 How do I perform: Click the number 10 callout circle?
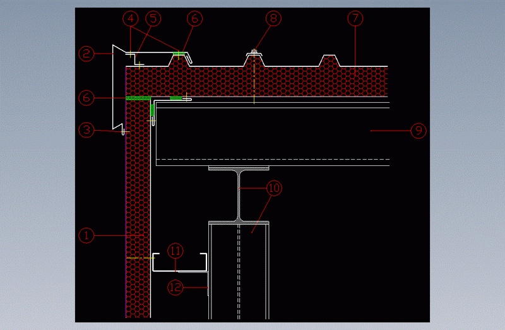[x=274, y=187]
